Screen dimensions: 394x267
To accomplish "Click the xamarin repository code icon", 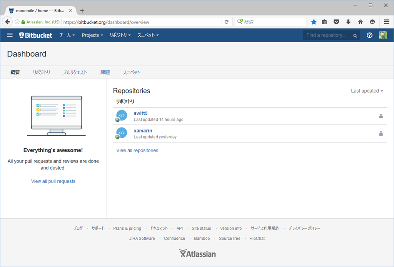I will pyautogui.click(x=122, y=133).
